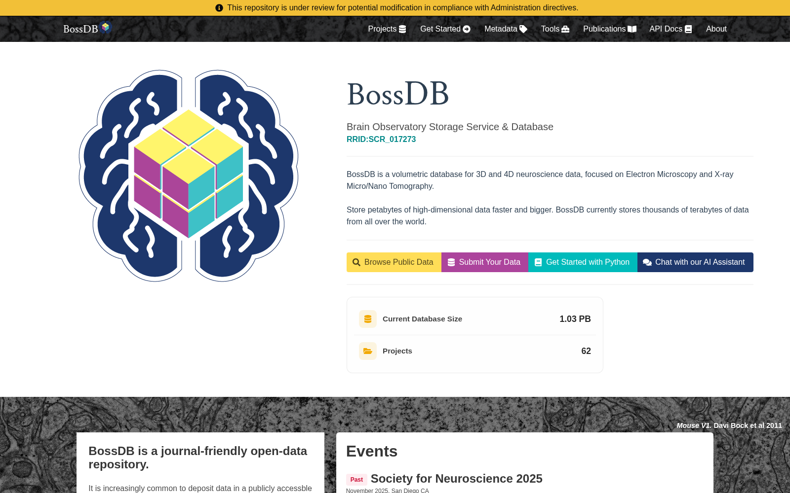Viewport: 790px width, 493px height.
Task: Click the yellow review notice banner text
Action: click(402, 8)
